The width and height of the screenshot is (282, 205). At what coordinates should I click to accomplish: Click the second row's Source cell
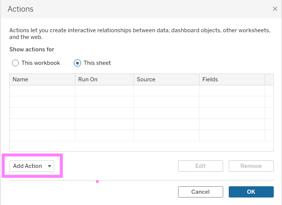tap(166, 102)
